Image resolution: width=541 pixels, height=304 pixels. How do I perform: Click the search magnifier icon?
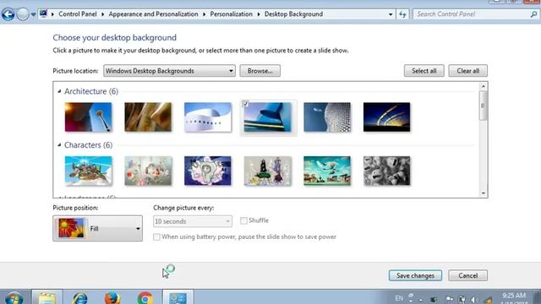tap(533, 14)
